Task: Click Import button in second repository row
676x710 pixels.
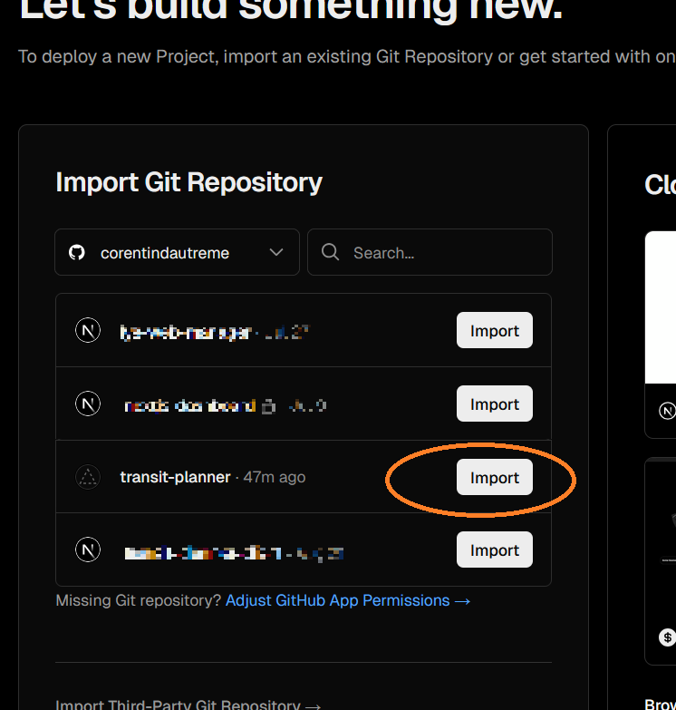Action: click(495, 404)
